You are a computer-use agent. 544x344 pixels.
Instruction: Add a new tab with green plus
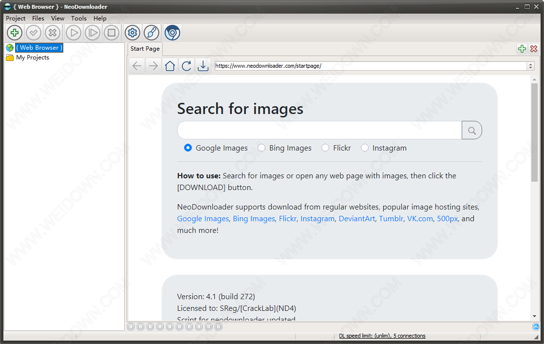tap(522, 49)
